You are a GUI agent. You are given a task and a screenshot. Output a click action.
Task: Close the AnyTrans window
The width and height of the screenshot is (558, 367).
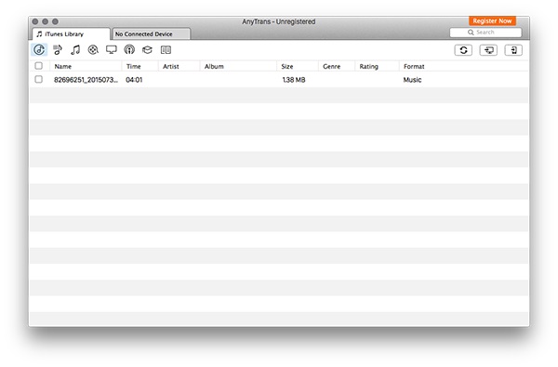pos(35,21)
